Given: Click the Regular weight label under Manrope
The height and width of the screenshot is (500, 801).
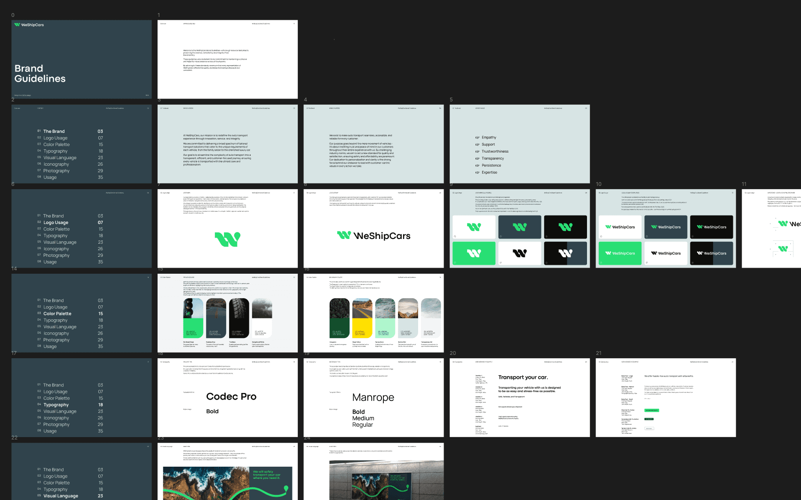Looking at the screenshot, I should [x=363, y=425].
